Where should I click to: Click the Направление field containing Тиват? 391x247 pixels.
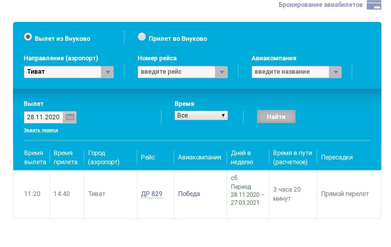point(63,72)
